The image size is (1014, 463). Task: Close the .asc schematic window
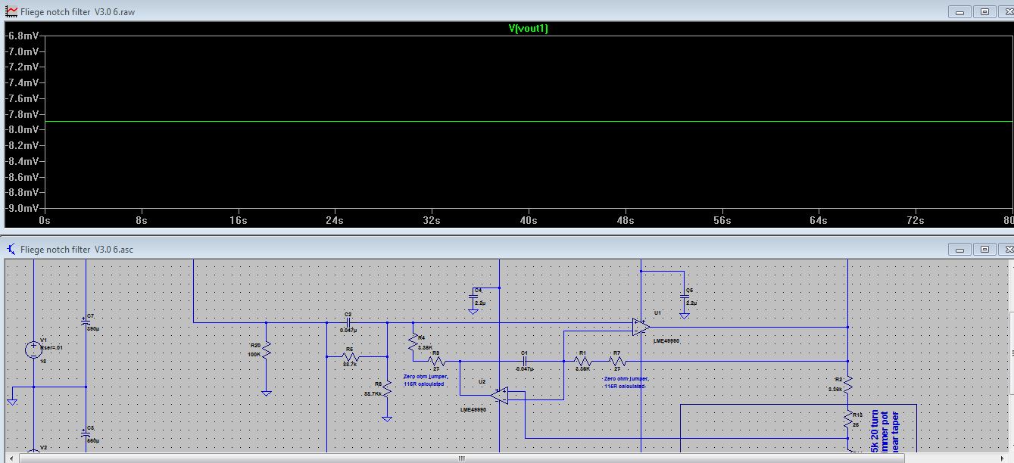pos(1006,249)
